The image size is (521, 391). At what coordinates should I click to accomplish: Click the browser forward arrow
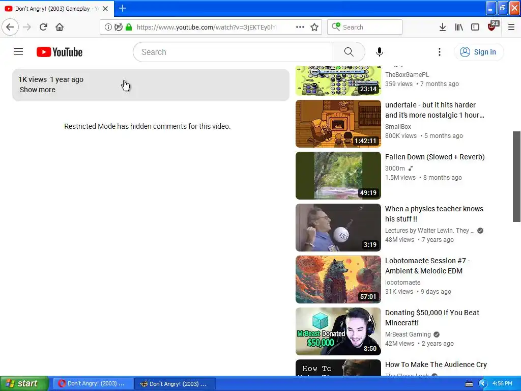[27, 27]
